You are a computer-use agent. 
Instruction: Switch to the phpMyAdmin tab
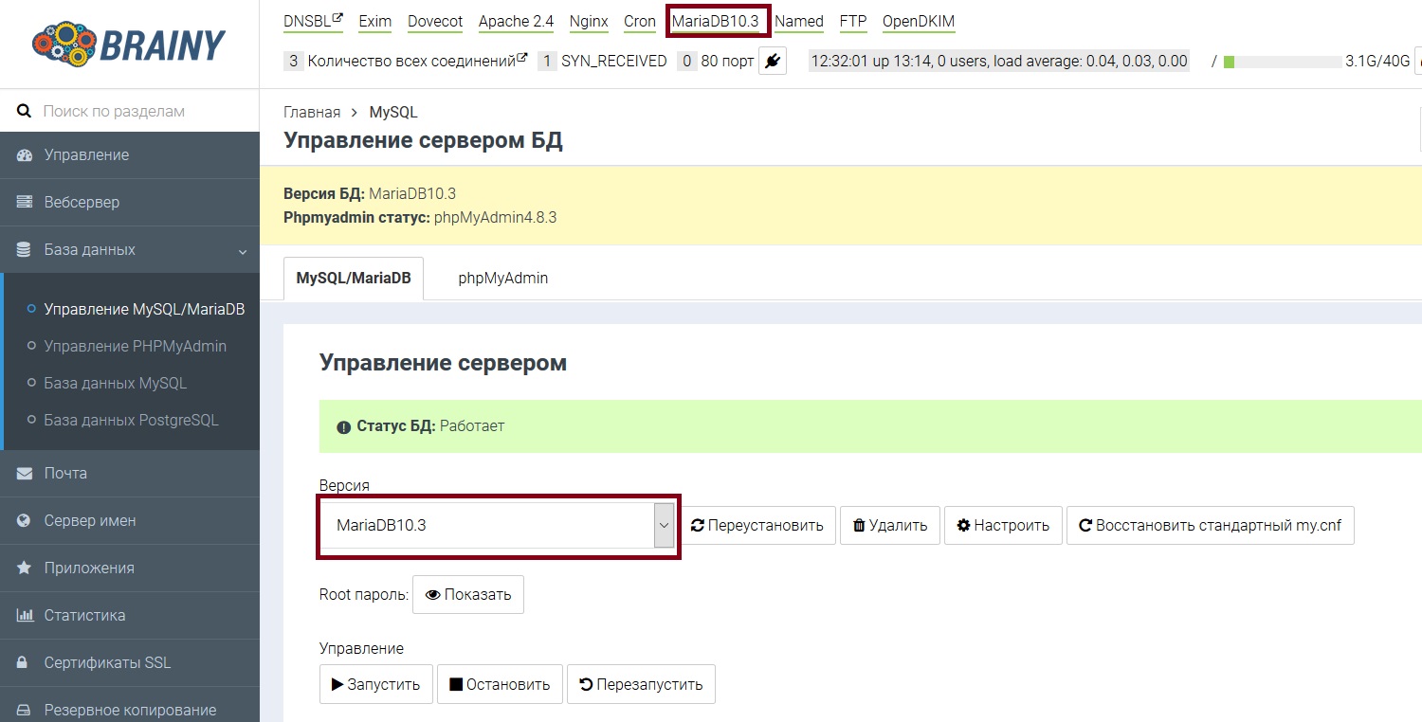pyautogui.click(x=502, y=279)
